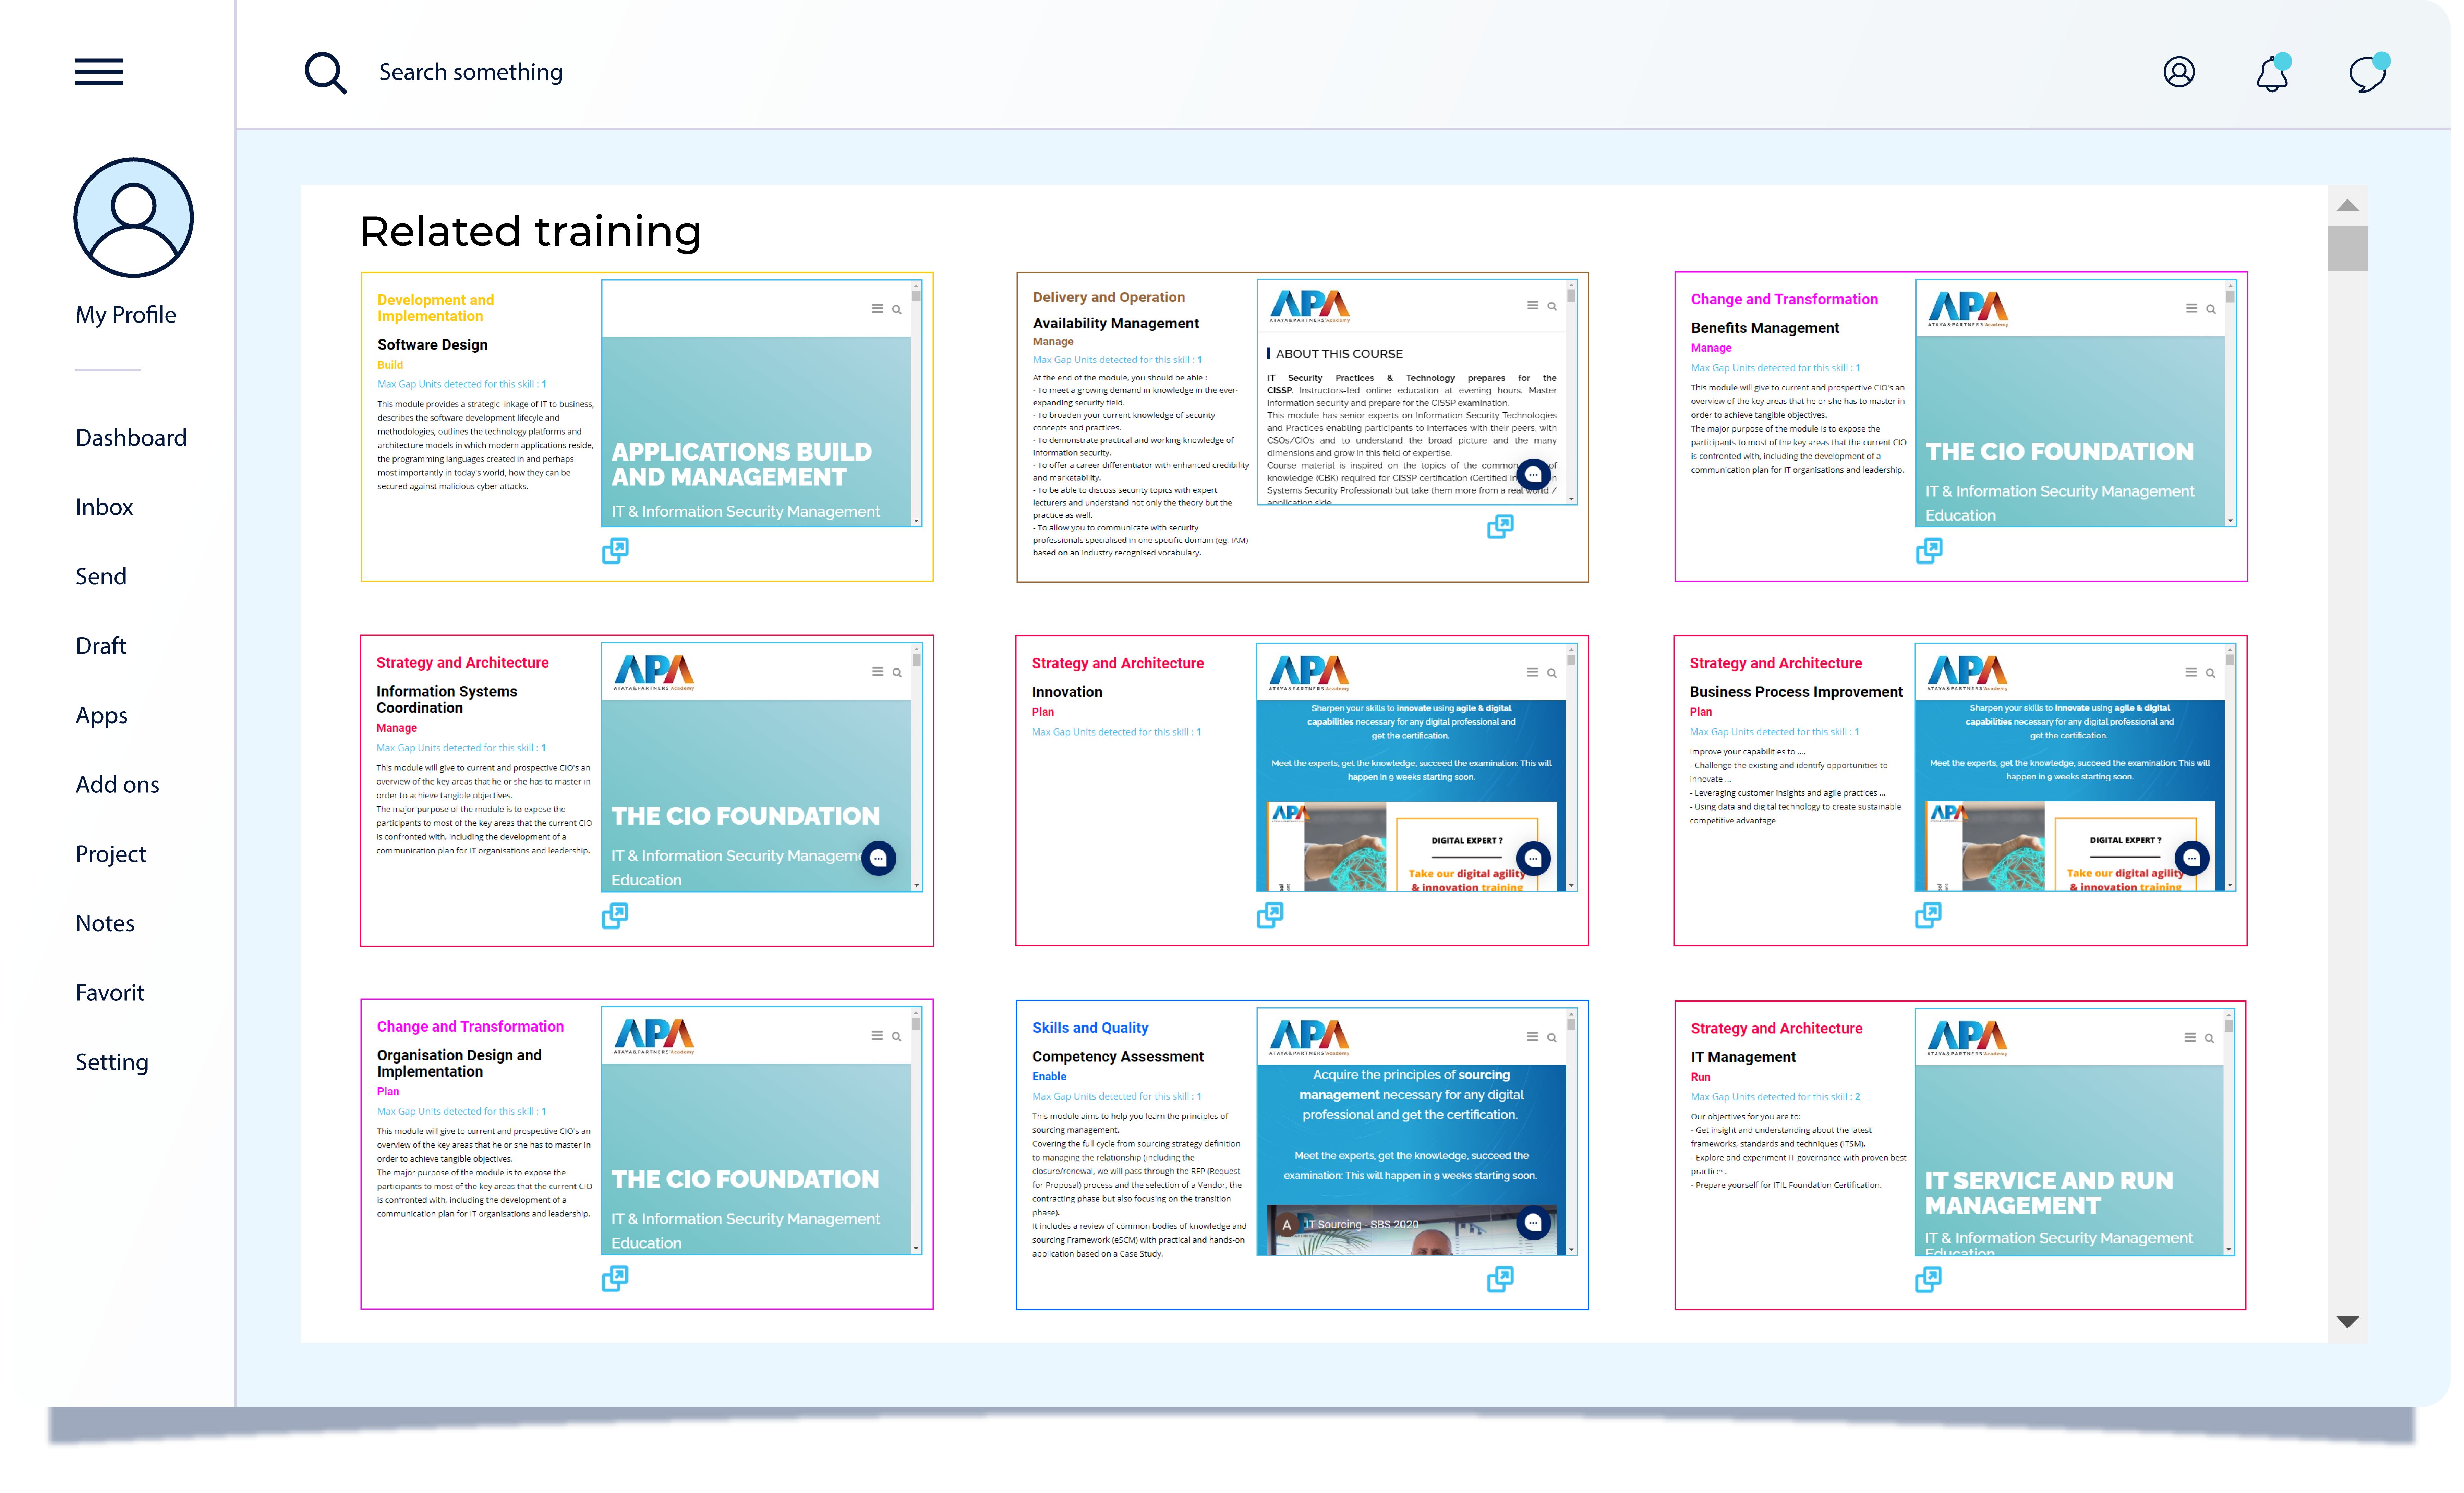Click preview search icon in Competency Assessment card
Image resolution: width=2464 pixels, height=1493 pixels.
tap(1552, 1038)
